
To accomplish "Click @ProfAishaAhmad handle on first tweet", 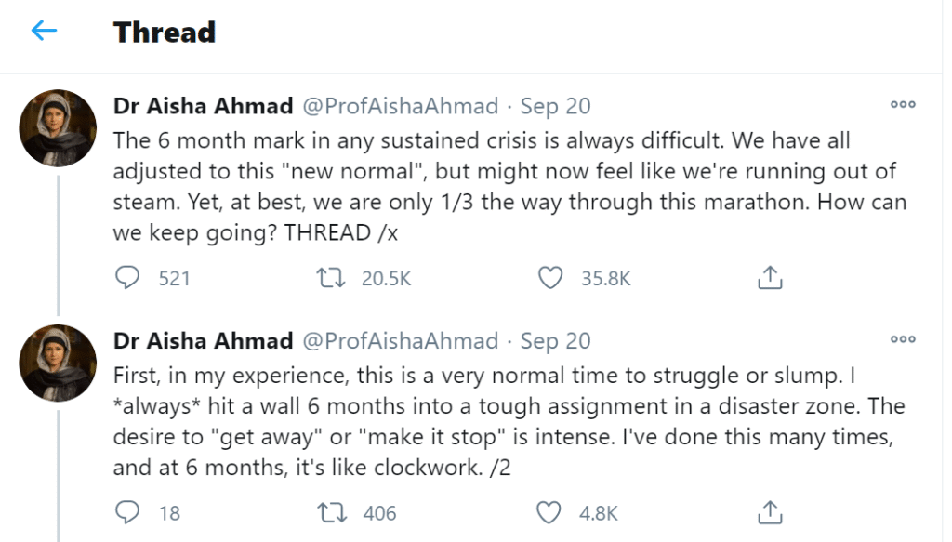I will click(402, 106).
